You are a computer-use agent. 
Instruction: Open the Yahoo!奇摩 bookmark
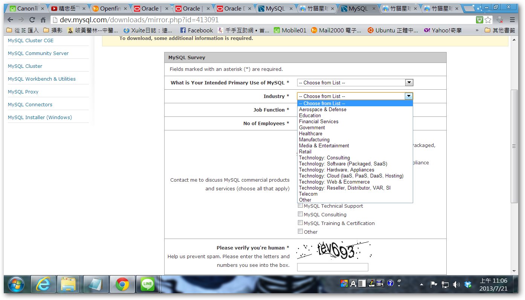tap(443, 31)
